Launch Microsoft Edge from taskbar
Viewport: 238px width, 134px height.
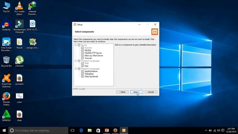coord(81,131)
